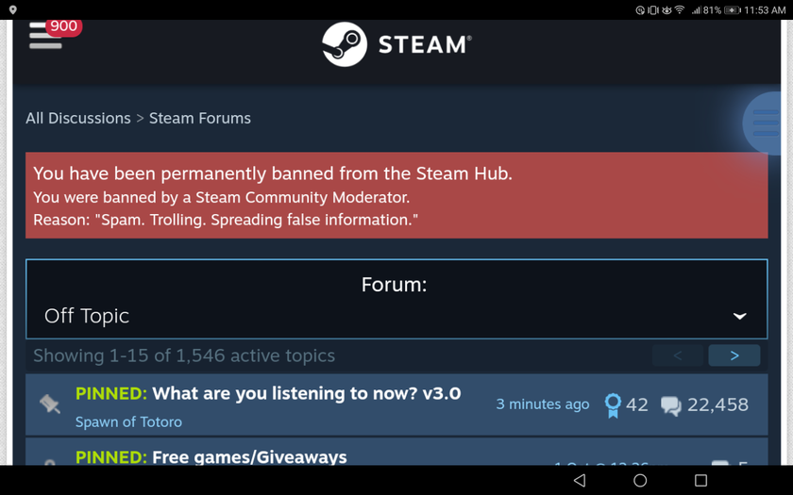Tap the Android home circle button
Viewport: 793px width, 495px height.
(640, 480)
